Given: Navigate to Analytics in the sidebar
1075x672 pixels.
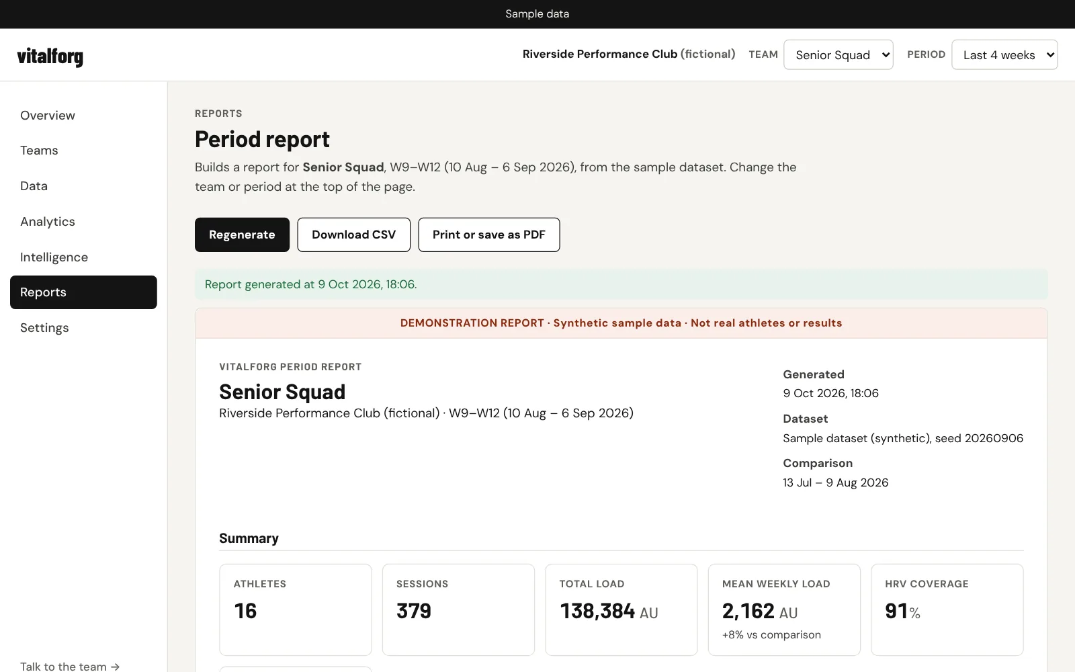Looking at the screenshot, I should click(83, 222).
